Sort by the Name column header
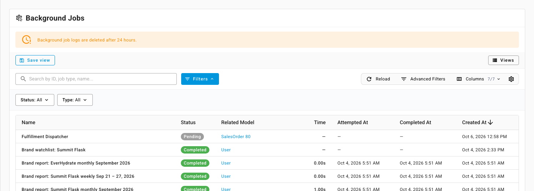 pos(29,122)
